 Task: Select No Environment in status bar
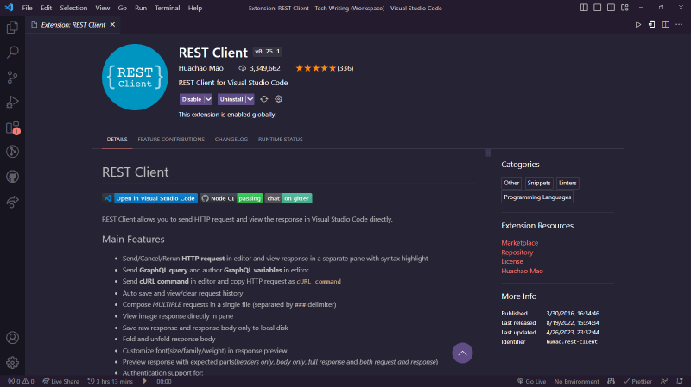pyautogui.click(x=576, y=381)
